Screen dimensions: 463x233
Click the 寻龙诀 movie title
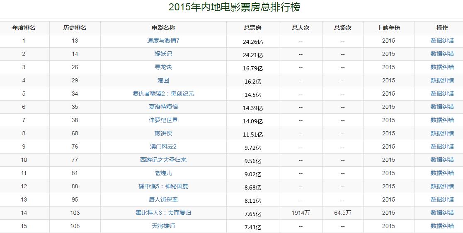163,67
